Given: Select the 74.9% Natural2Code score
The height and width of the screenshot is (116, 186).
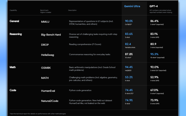Looking at the screenshot, I should 129,100.
